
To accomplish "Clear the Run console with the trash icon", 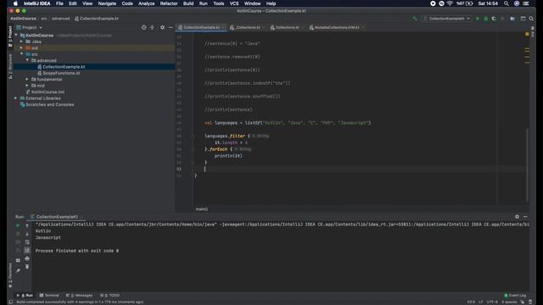I will coord(27,267).
